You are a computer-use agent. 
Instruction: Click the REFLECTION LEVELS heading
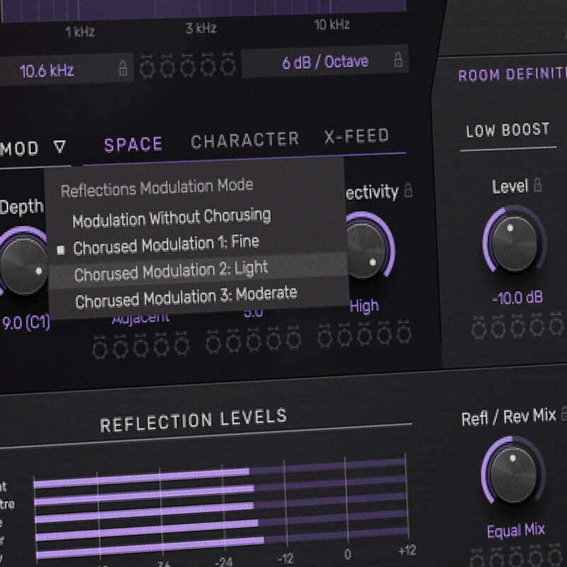193,420
